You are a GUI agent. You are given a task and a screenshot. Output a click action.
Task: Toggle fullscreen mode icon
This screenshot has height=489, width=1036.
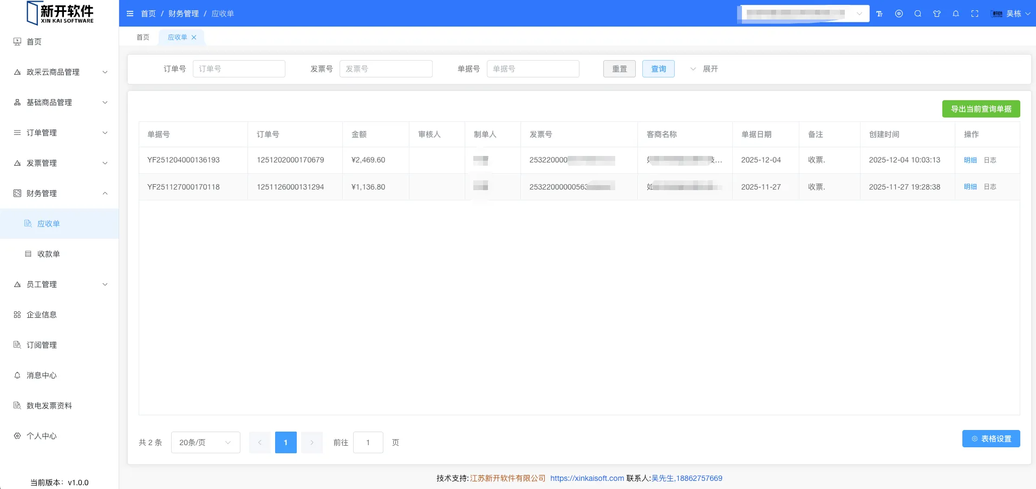(975, 14)
